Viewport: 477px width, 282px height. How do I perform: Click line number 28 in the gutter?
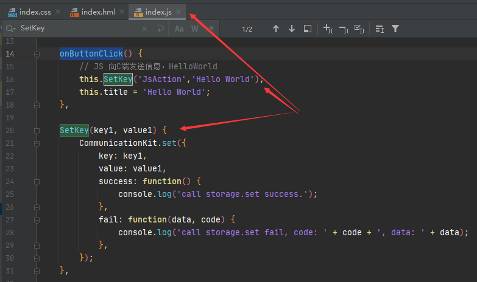point(10,233)
